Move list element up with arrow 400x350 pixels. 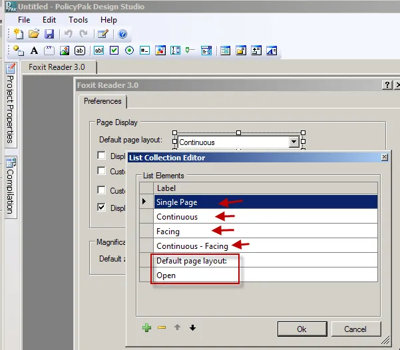click(177, 327)
